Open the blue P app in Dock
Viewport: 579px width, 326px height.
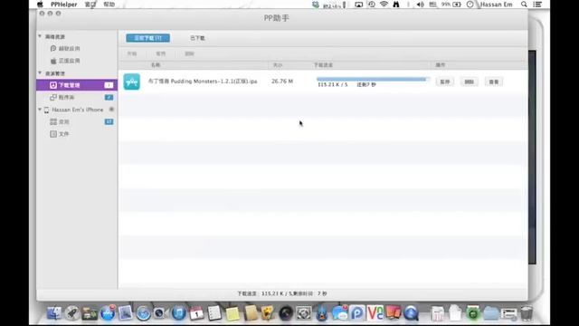pyautogui.click(x=356, y=313)
